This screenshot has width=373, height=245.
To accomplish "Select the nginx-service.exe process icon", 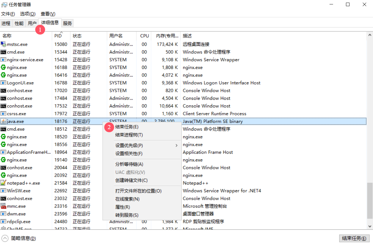I will pyautogui.click(x=3, y=60).
